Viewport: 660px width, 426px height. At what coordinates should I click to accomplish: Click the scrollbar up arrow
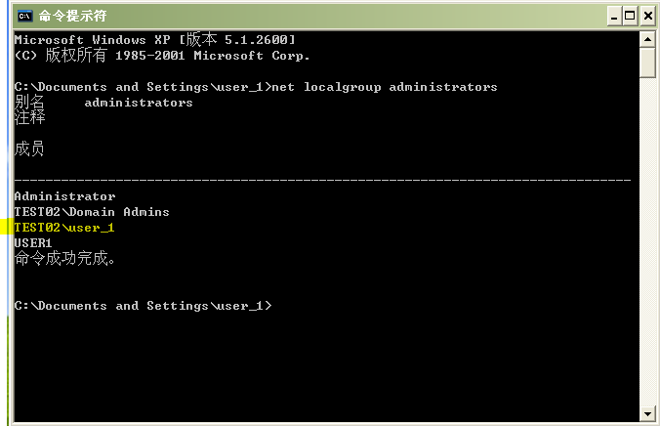point(647,40)
